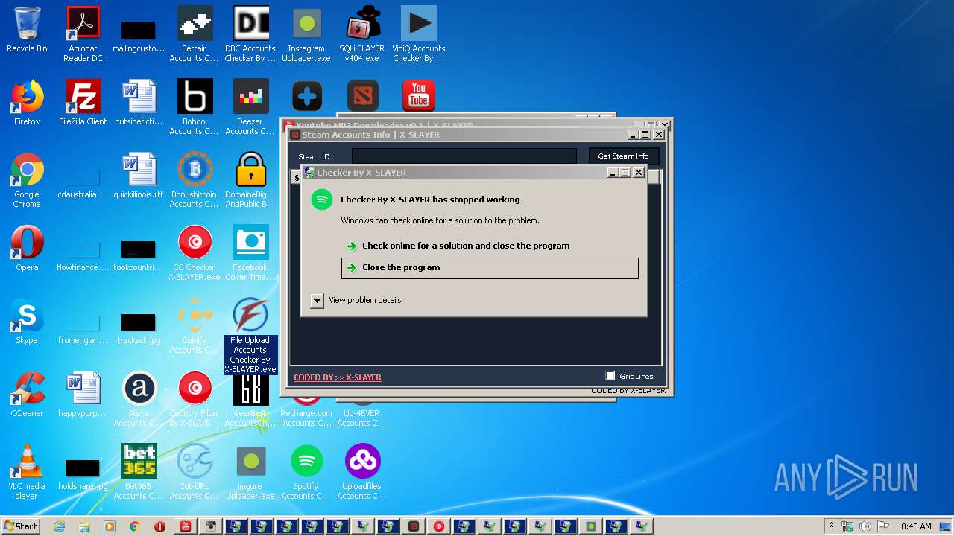Open Windows Explorer folder on taskbar
The image size is (954, 536).
pyautogui.click(x=84, y=526)
